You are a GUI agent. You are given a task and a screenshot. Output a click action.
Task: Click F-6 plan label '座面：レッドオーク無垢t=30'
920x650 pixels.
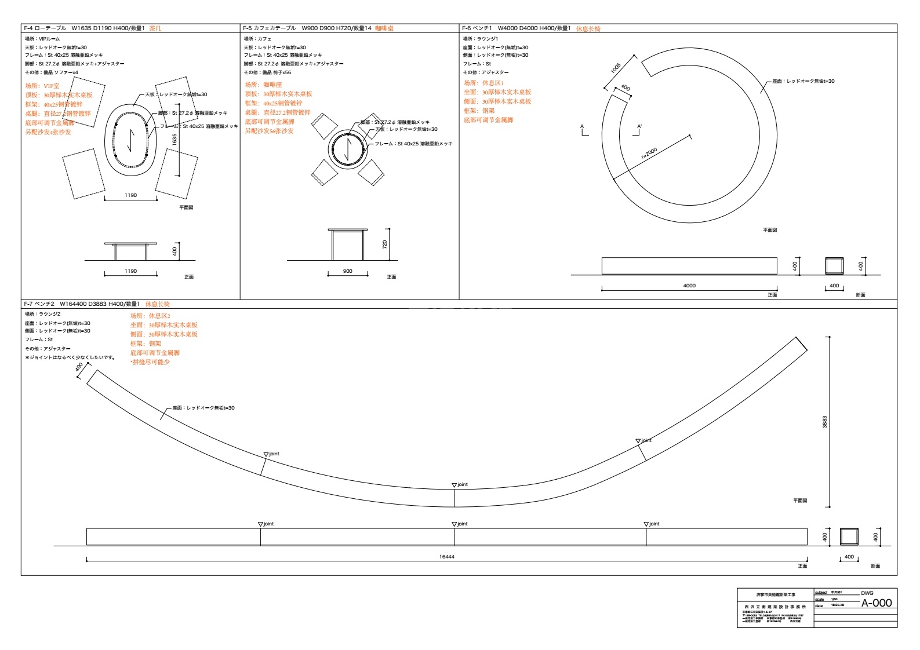[803, 81]
